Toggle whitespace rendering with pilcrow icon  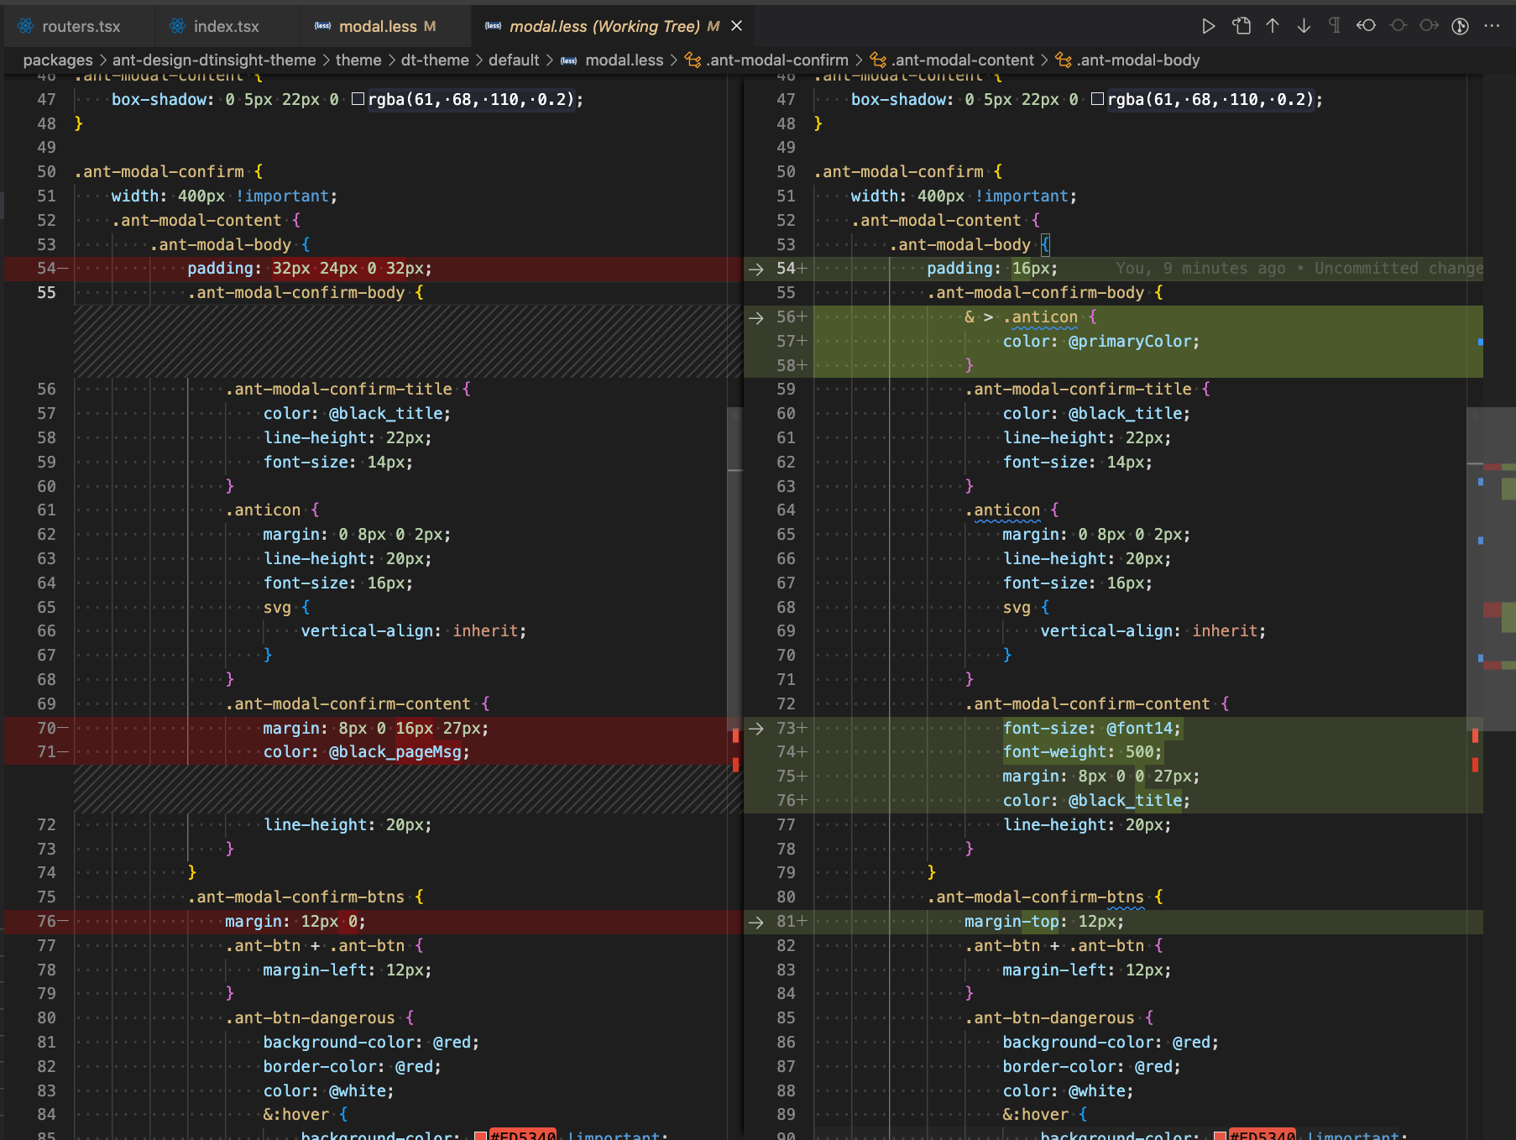coord(1334,25)
